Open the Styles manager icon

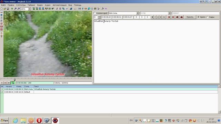pyautogui.click(x=57, y=9)
